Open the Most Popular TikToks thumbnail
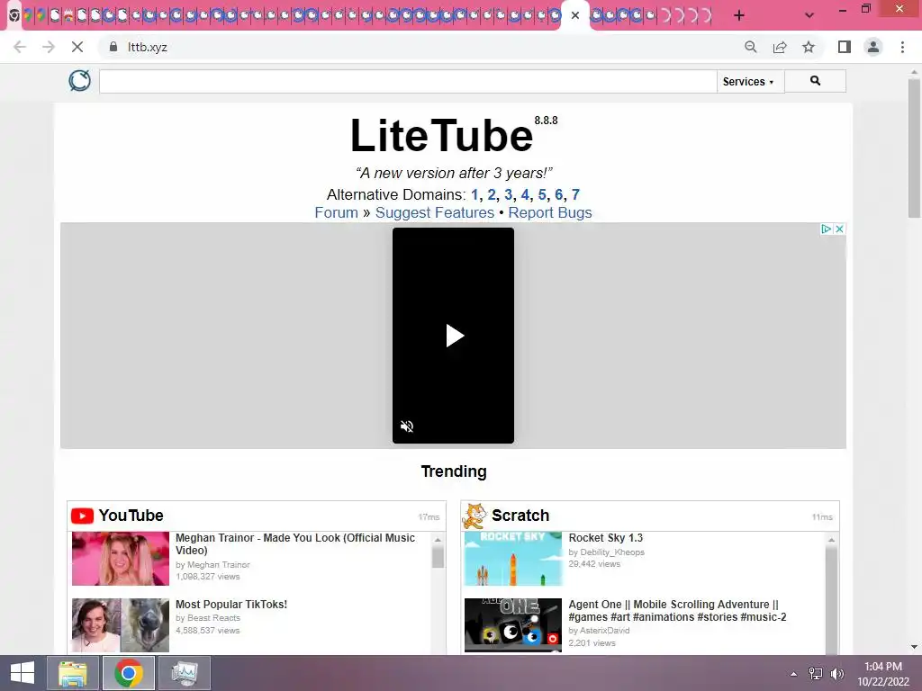 [121, 625]
